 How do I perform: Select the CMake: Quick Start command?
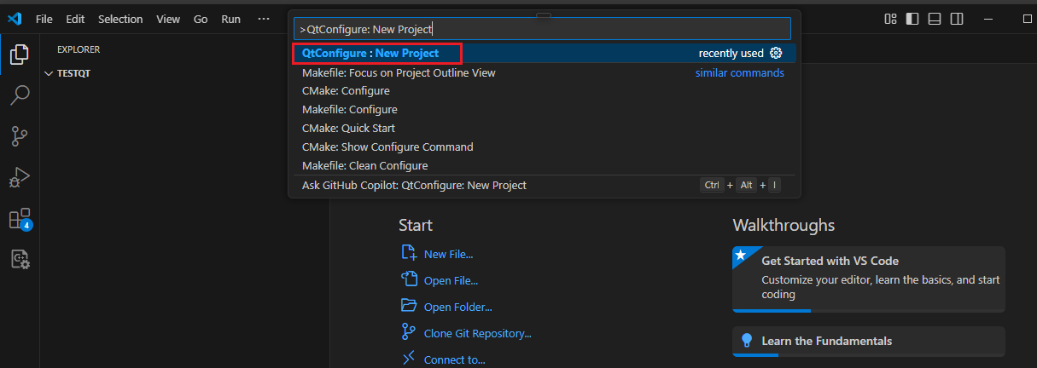coord(348,129)
